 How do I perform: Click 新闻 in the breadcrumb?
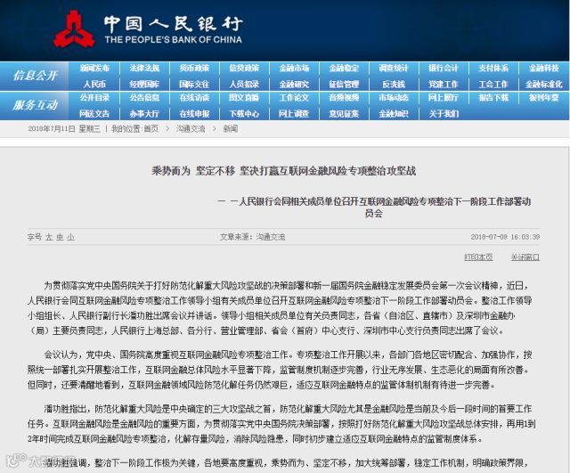pos(231,128)
